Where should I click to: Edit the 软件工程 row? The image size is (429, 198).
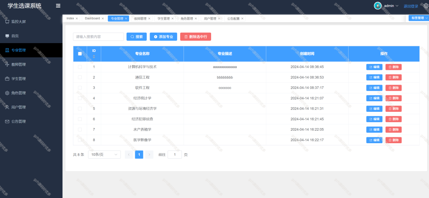(374, 88)
